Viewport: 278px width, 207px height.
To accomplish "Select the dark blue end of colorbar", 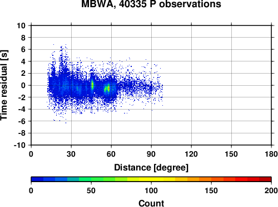I will coord(37,179).
